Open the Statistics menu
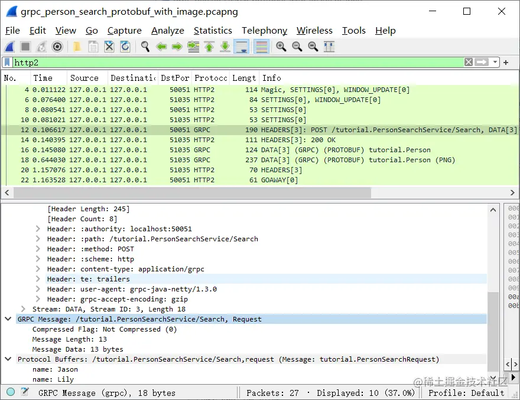The height and width of the screenshot is (400, 520). [x=213, y=31]
